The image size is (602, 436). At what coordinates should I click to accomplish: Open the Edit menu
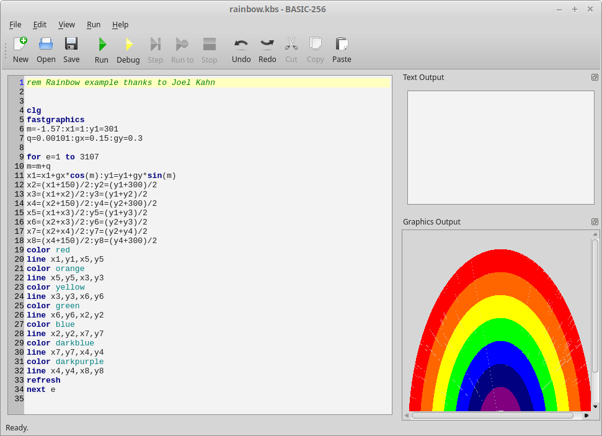click(x=40, y=25)
